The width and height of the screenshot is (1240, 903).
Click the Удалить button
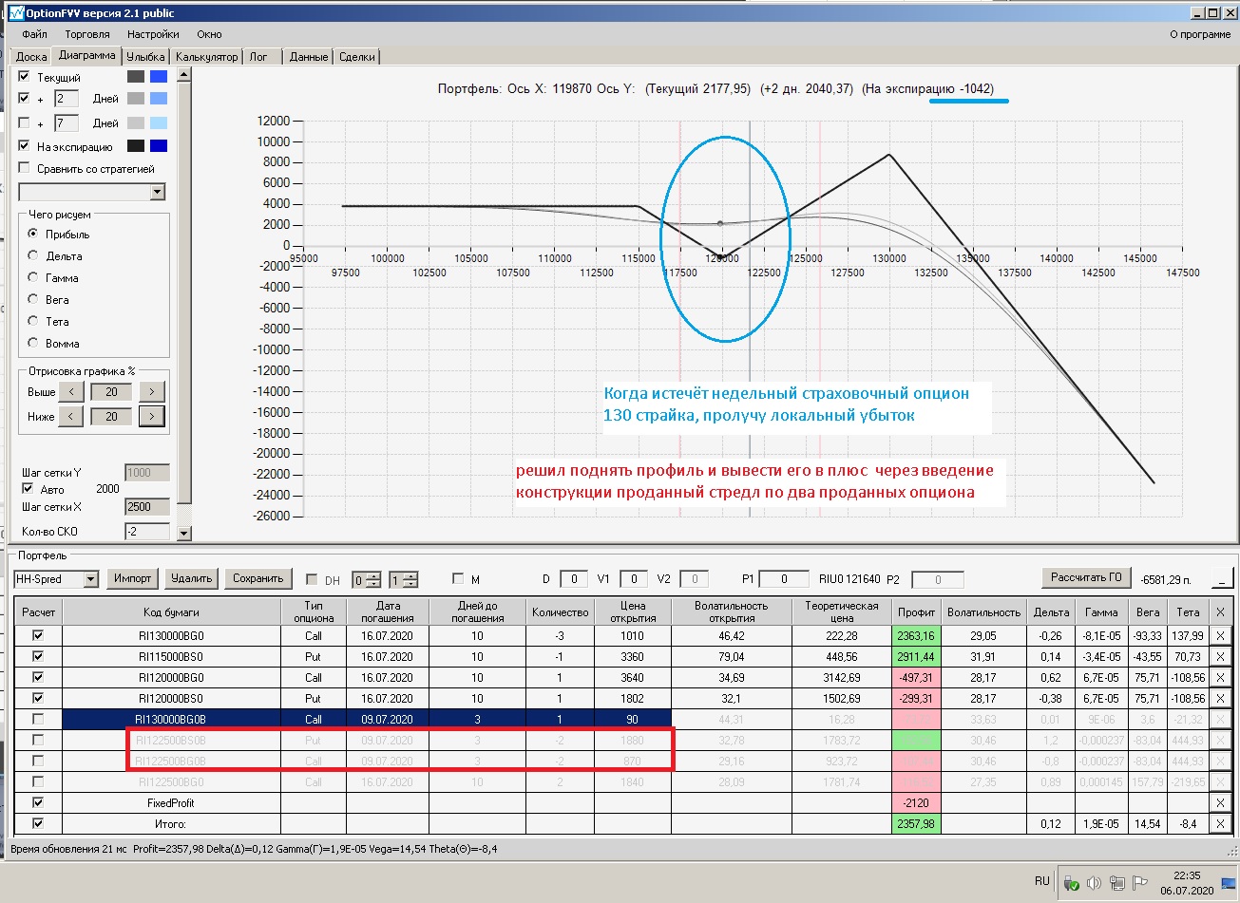pos(192,578)
